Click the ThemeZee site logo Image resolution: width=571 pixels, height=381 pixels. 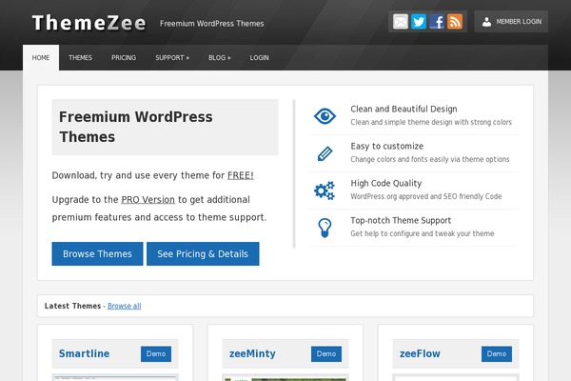89,23
